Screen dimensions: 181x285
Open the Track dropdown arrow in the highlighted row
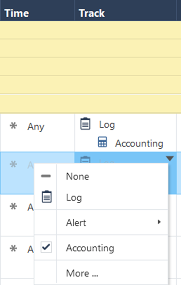click(170, 158)
